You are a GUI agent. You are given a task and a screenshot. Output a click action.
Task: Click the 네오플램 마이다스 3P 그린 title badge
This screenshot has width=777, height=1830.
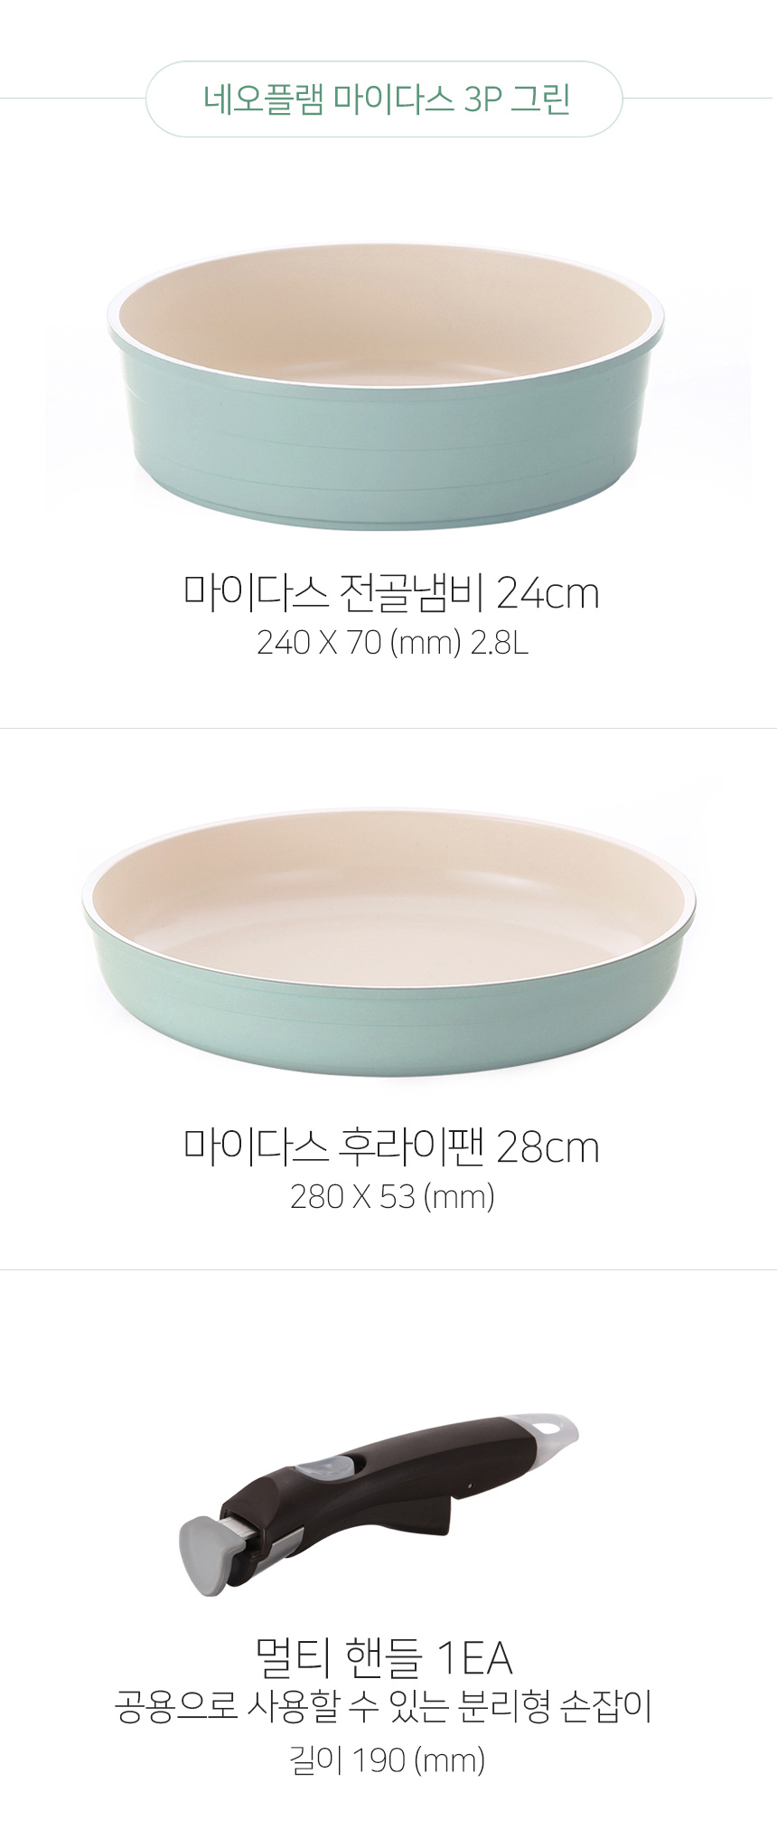[384, 99]
